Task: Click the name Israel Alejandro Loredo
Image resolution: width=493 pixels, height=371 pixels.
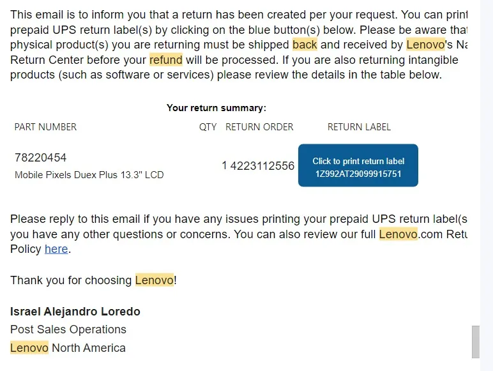Action: pyautogui.click(x=75, y=312)
